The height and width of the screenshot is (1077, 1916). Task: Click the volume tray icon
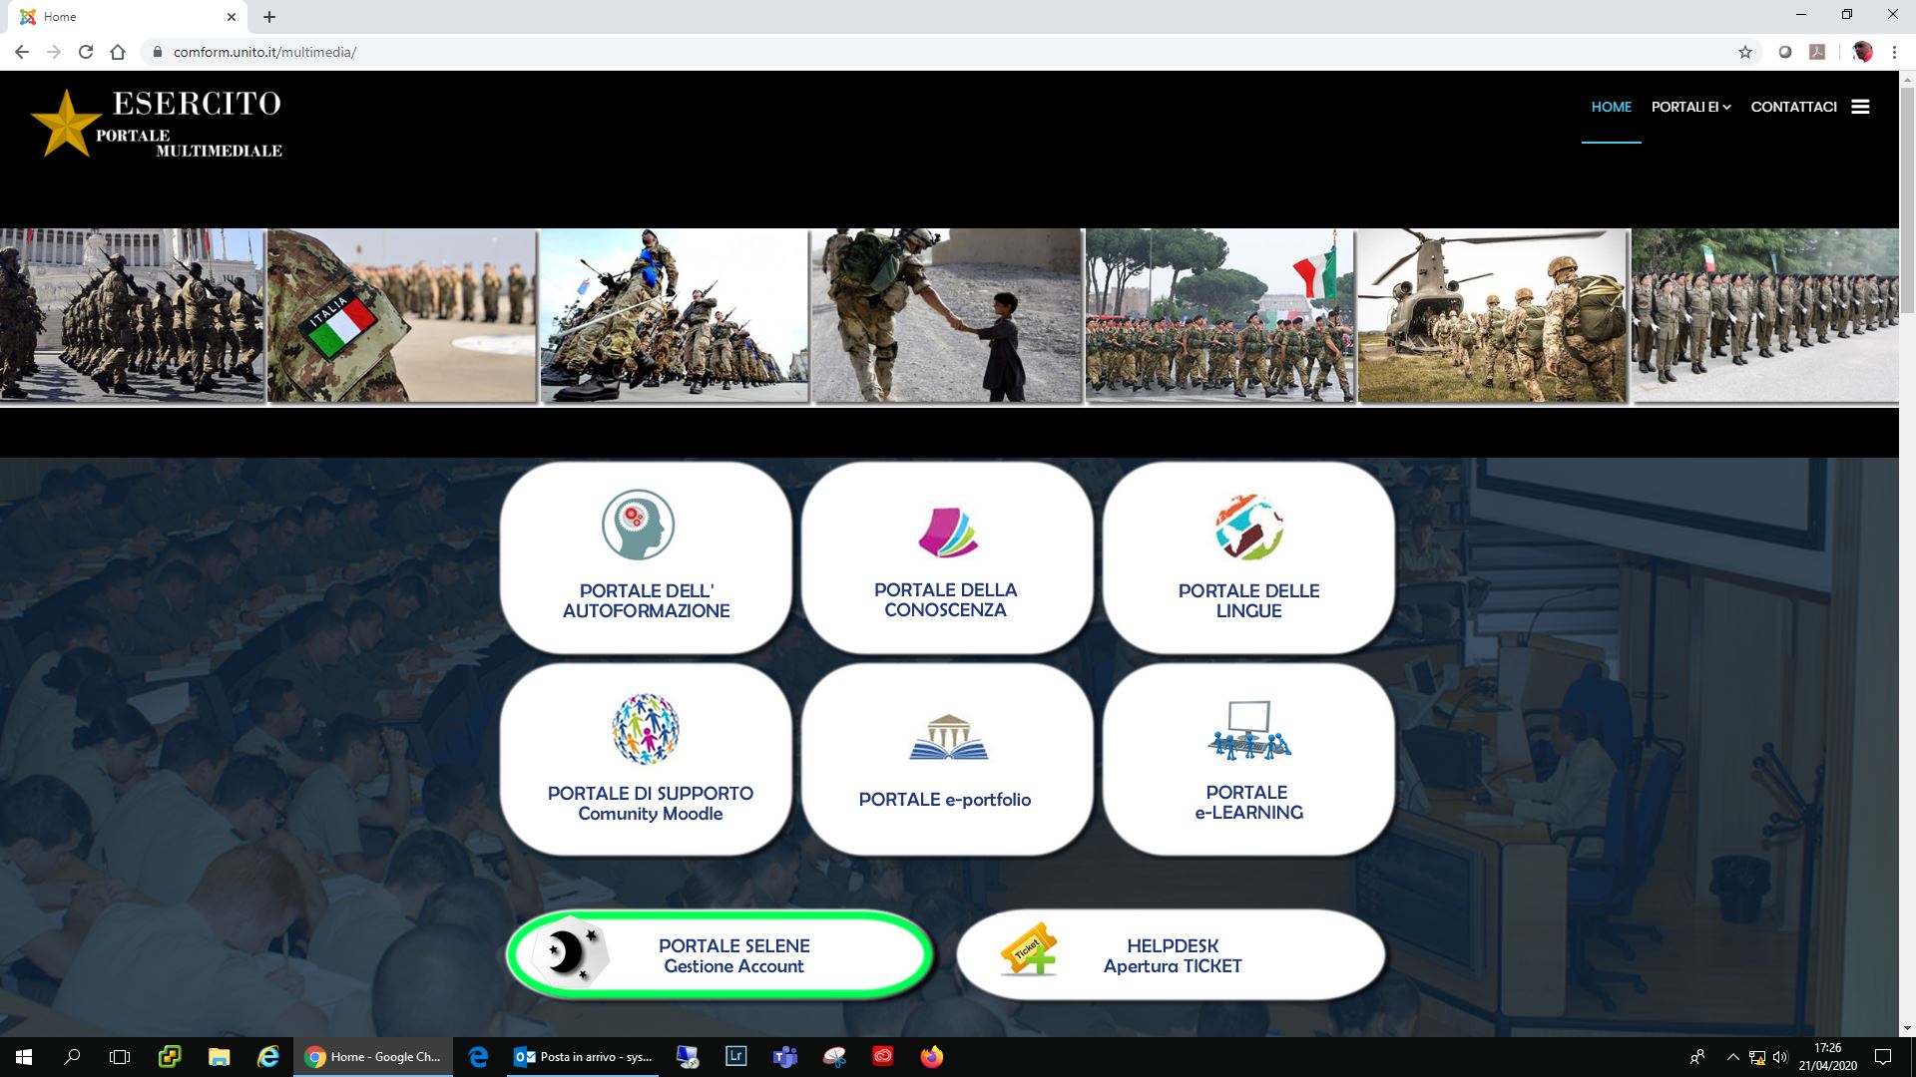tap(1780, 1057)
